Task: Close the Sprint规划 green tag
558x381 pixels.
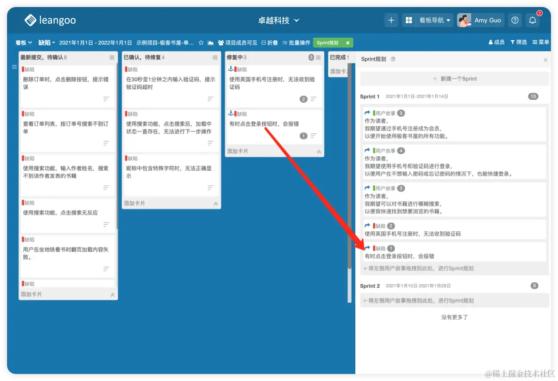Action: (347, 43)
